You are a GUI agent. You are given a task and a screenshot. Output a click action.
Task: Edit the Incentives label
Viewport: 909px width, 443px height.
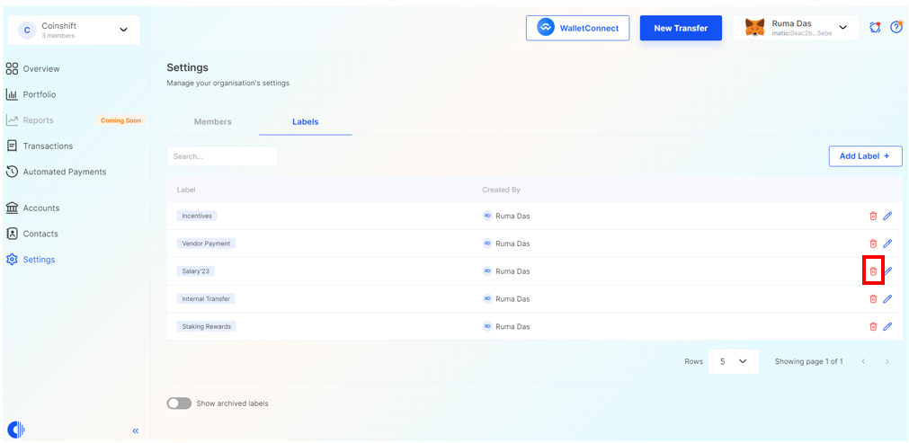tap(887, 216)
